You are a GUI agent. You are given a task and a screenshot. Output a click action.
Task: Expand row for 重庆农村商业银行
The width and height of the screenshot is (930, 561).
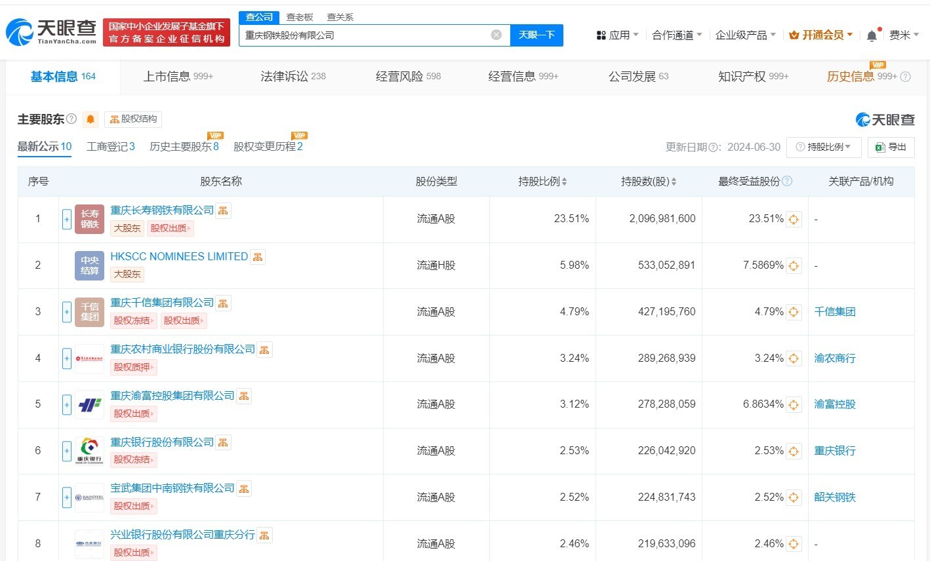pyautogui.click(x=67, y=358)
